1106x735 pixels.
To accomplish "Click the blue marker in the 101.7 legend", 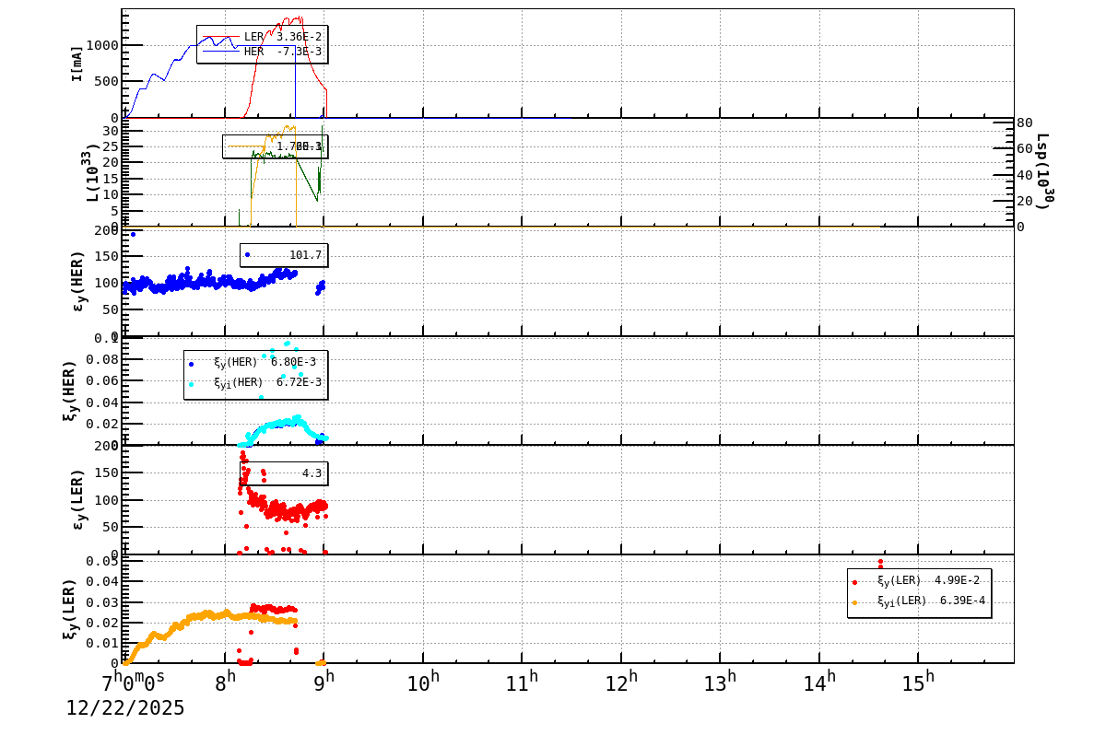I will [x=247, y=254].
